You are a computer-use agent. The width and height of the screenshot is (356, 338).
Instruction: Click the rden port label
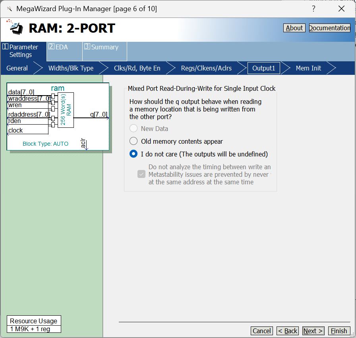[14, 121]
